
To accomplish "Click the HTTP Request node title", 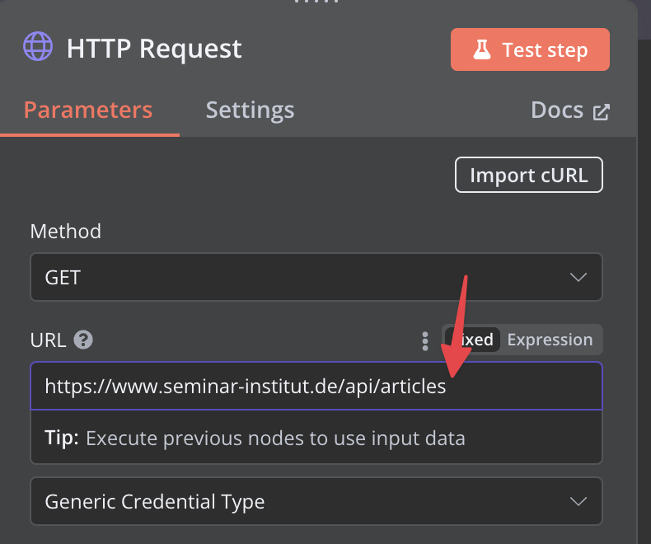I will pos(154,49).
